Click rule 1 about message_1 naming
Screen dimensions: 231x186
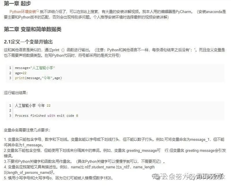[x=114, y=142]
